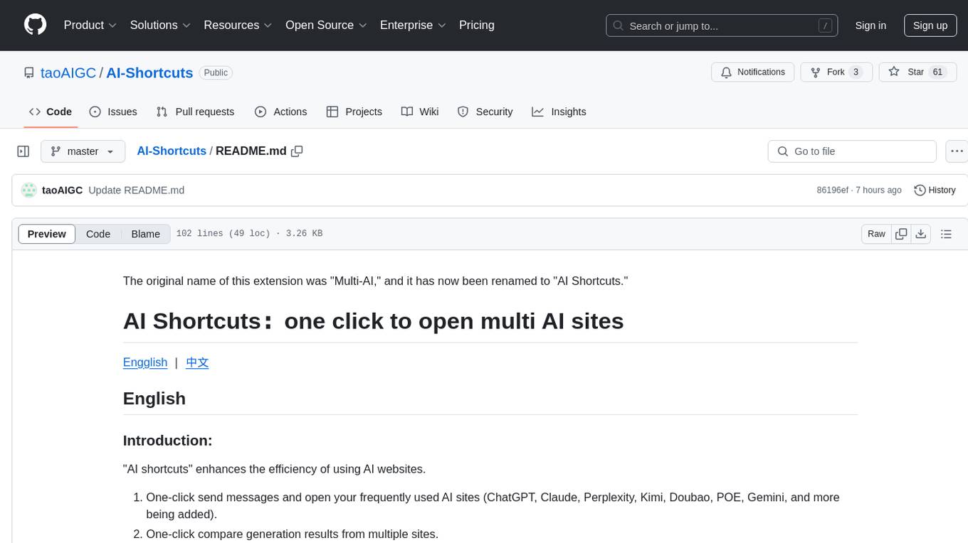This screenshot has width=968, height=543.
Task: Copy raw file contents
Action: [x=901, y=234]
